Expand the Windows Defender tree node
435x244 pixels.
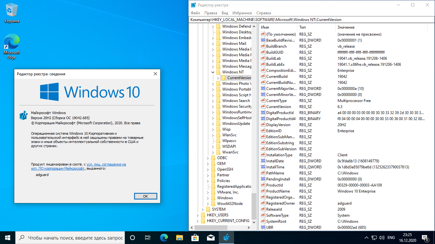[213, 26]
